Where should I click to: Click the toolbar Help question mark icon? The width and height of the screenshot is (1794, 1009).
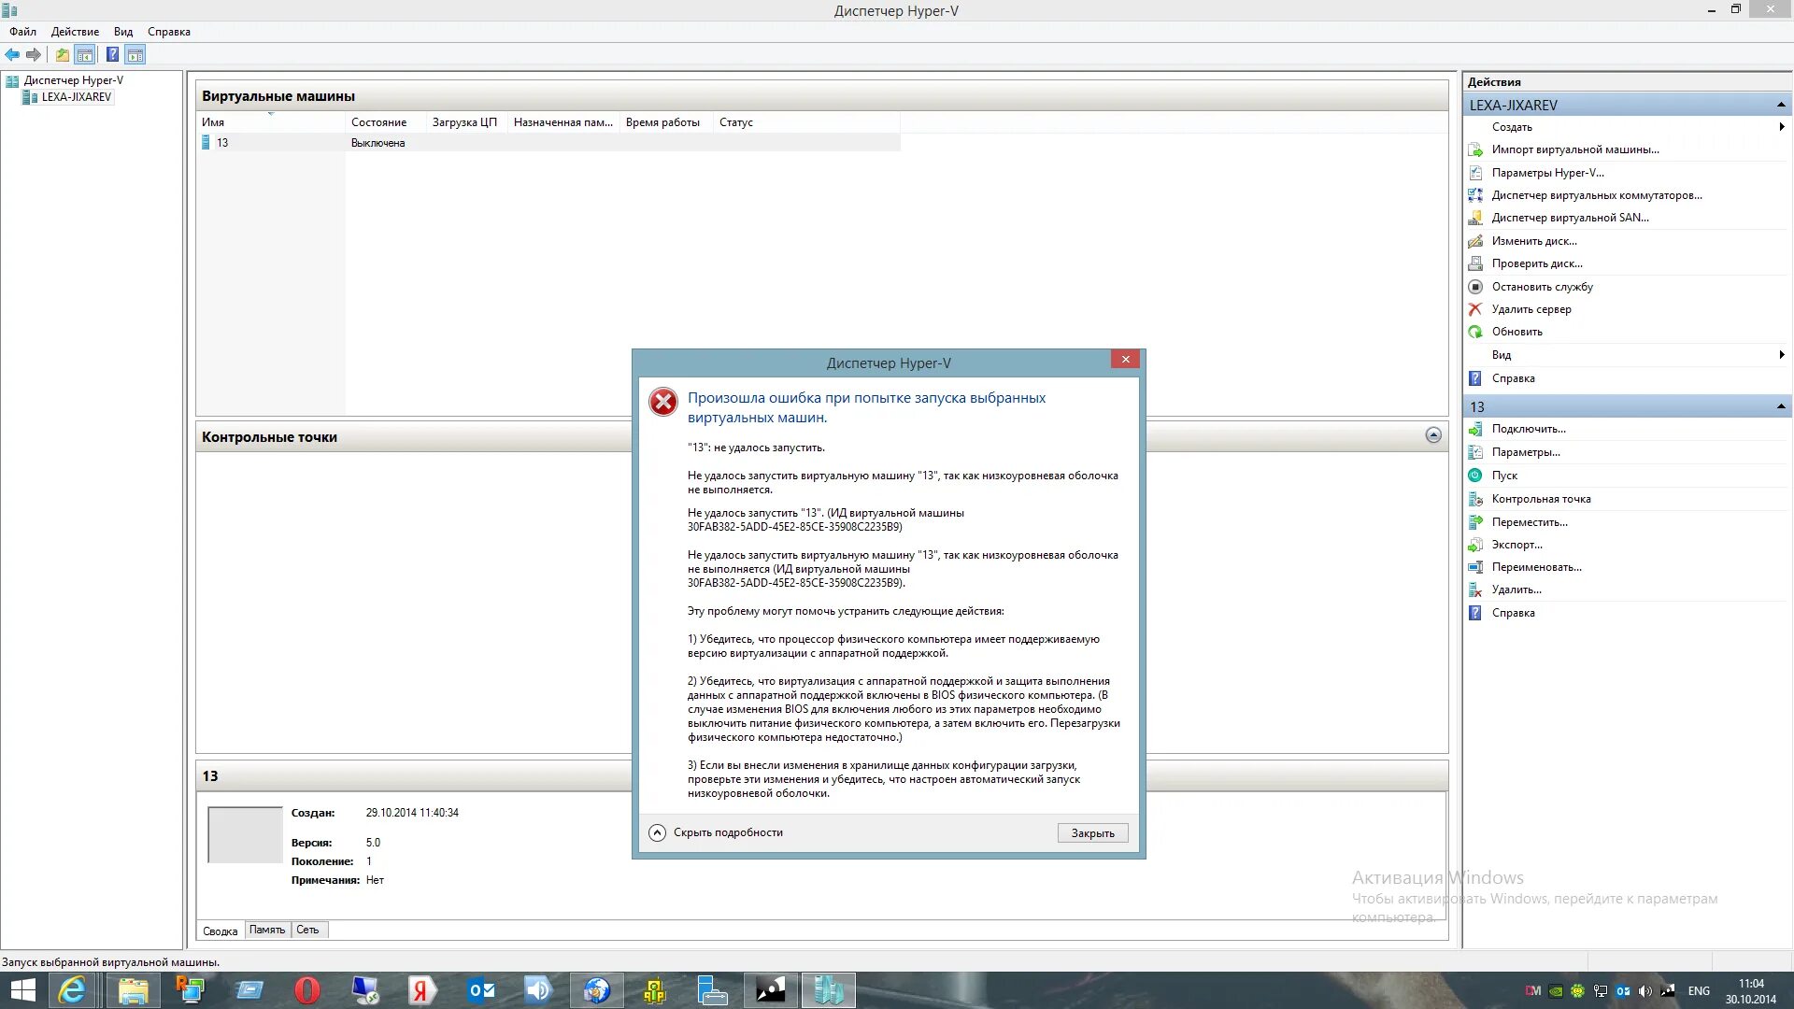(x=112, y=54)
